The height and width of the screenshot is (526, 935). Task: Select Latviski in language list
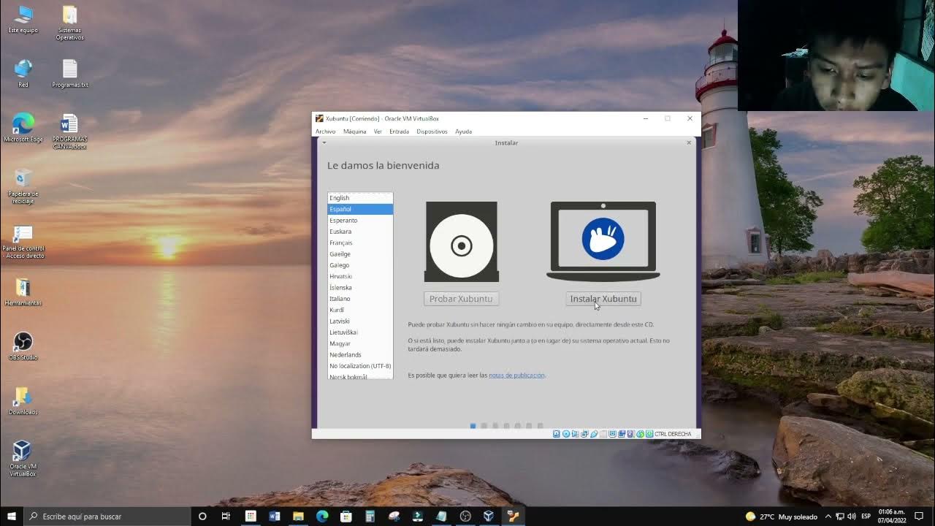coord(360,321)
